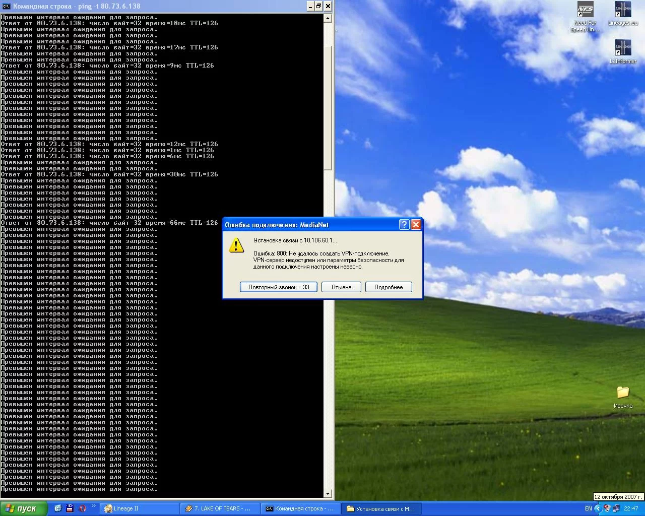Open the Need For Speed desktop shortcut
Image resolution: width=645 pixels, height=516 pixels.
585,17
